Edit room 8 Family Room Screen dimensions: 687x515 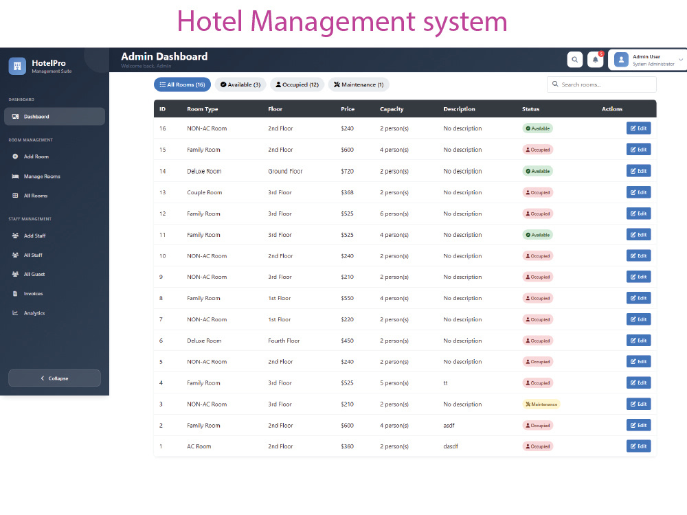(x=638, y=298)
